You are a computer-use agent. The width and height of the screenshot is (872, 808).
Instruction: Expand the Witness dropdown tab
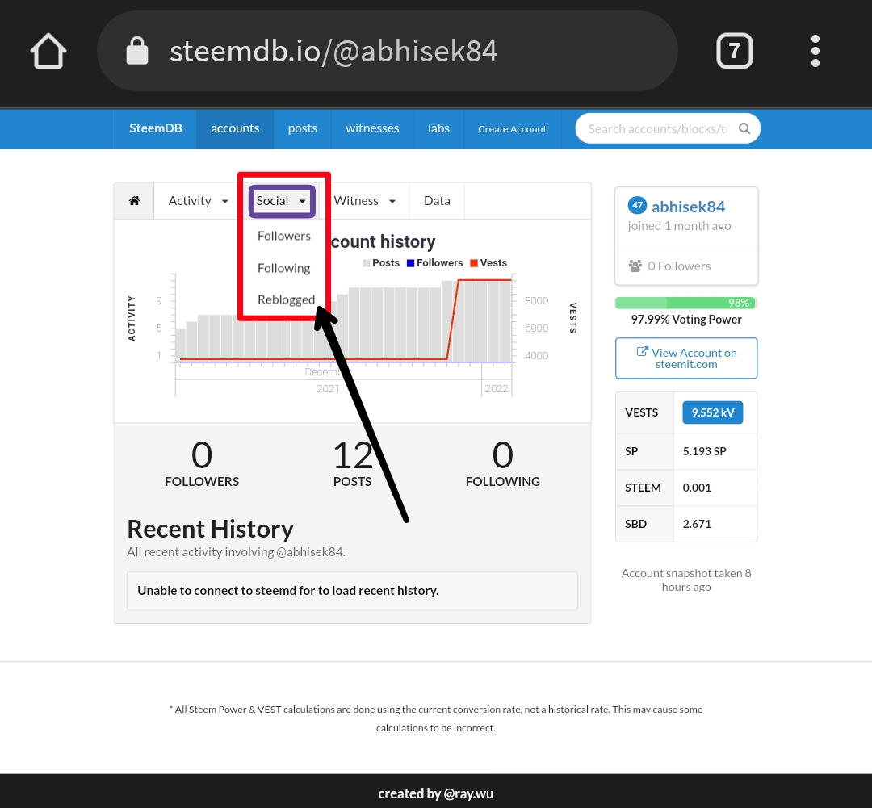pyautogui.click(x=364, y=201)
